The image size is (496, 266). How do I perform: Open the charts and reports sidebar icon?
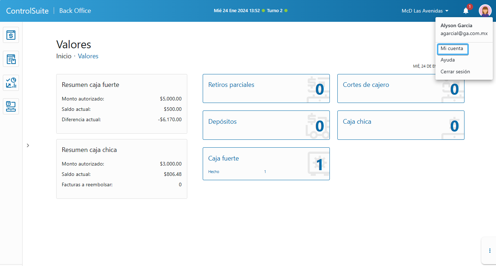coord(11,83)
